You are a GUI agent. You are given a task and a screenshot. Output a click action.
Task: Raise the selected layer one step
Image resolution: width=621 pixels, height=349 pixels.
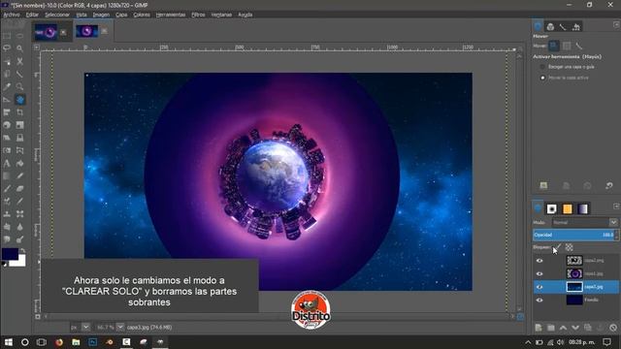563,328
